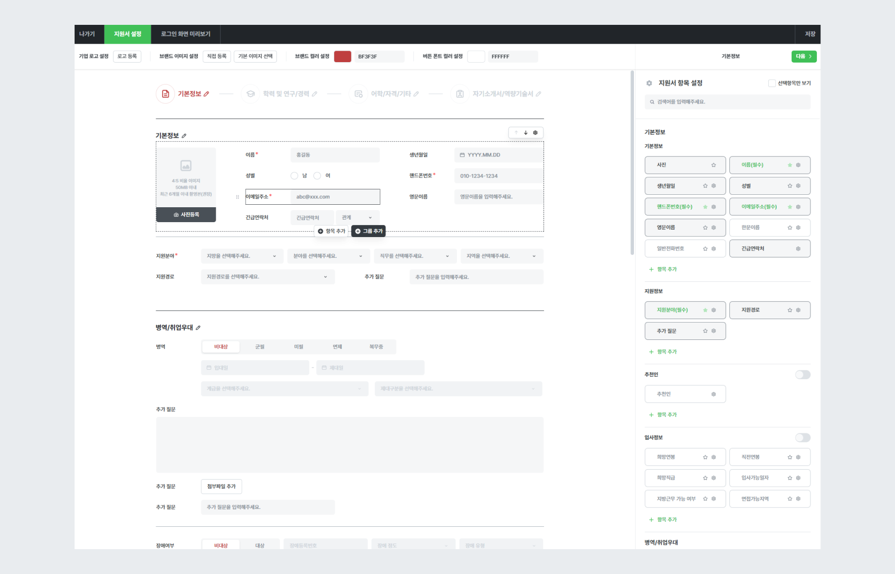Open 기본정보 section settings gear
This screenshot has height=574, width=895.
[535, 133]
